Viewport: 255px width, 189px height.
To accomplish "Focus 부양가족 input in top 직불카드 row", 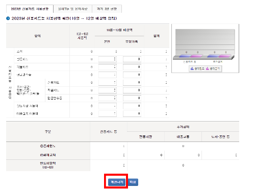I will 132,67.
